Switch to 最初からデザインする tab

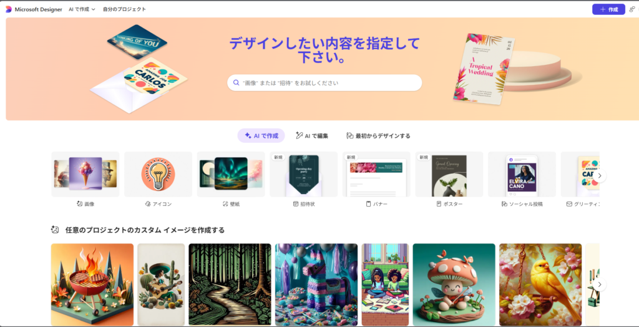[378, 136]
